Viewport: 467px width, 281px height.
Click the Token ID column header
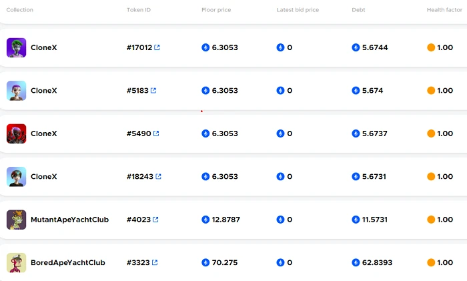[139, 10]
